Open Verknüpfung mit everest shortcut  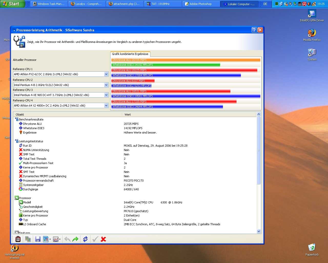tap(15, 252)
